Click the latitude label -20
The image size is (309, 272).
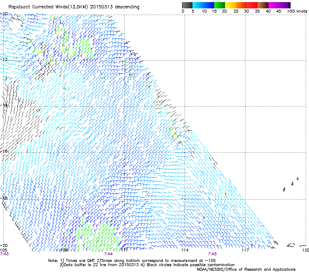click(x=4, y=245)
